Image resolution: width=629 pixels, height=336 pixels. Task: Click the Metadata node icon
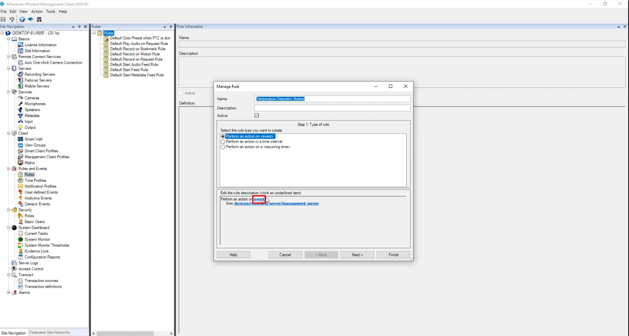coord(21,115)
